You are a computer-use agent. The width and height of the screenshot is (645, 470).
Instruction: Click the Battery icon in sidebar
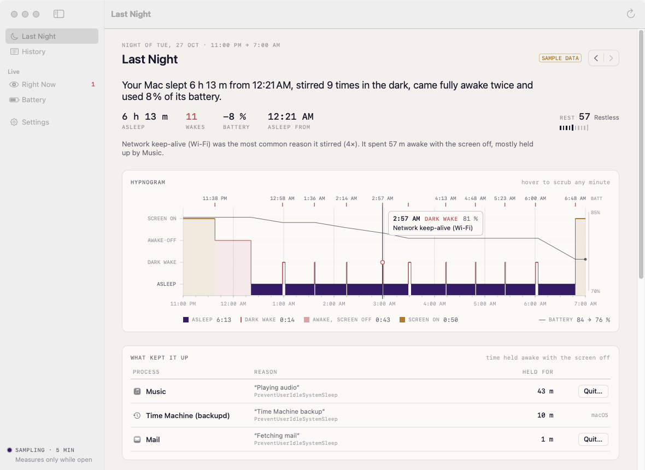tap(14, 99)
